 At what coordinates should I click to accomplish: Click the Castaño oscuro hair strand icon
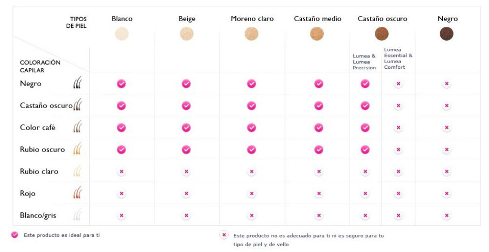pyautogui.click(x=78, y=105)
